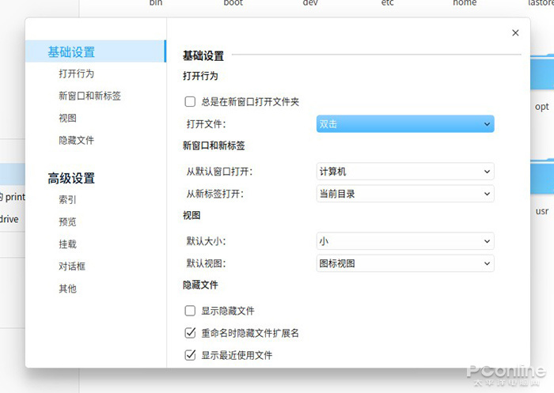
Task: Open the 从默认窗口打开 dropdown showing 计算机
Action: [x=405, y=172]
